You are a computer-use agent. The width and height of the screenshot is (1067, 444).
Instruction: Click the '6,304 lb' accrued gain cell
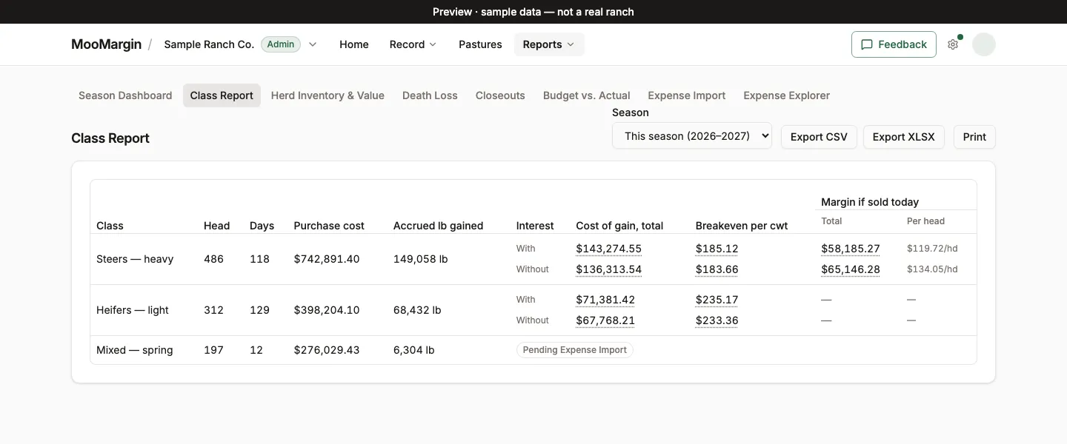414,350
